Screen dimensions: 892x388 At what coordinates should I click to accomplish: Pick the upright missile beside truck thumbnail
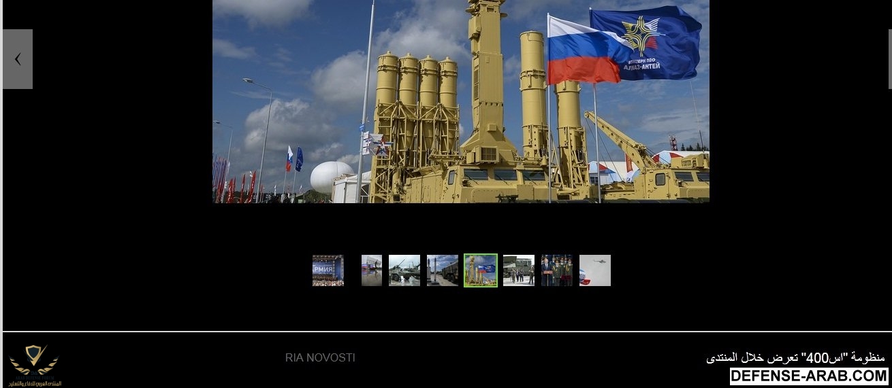click(443, 270)
